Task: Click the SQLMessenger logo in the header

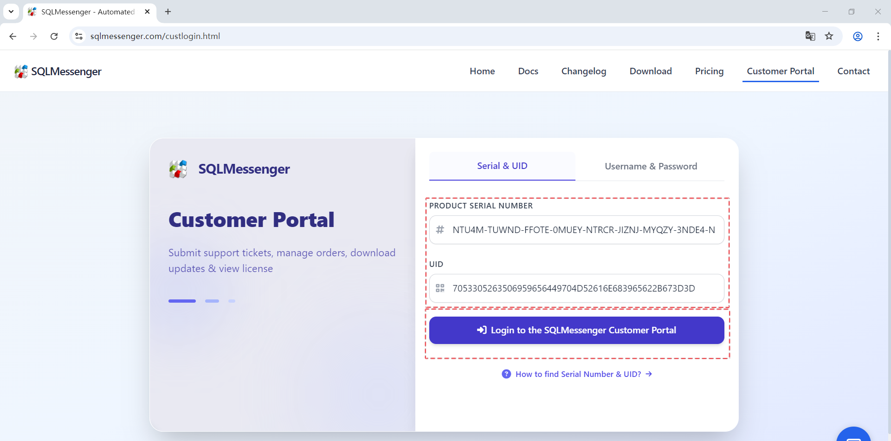Action: (58, 71)
